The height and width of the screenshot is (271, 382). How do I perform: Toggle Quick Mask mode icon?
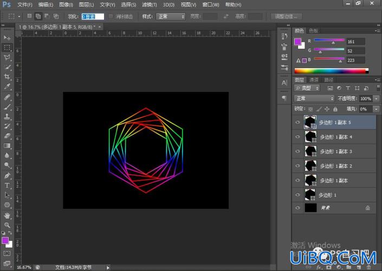pyautogui.click(x=7, y=254)
